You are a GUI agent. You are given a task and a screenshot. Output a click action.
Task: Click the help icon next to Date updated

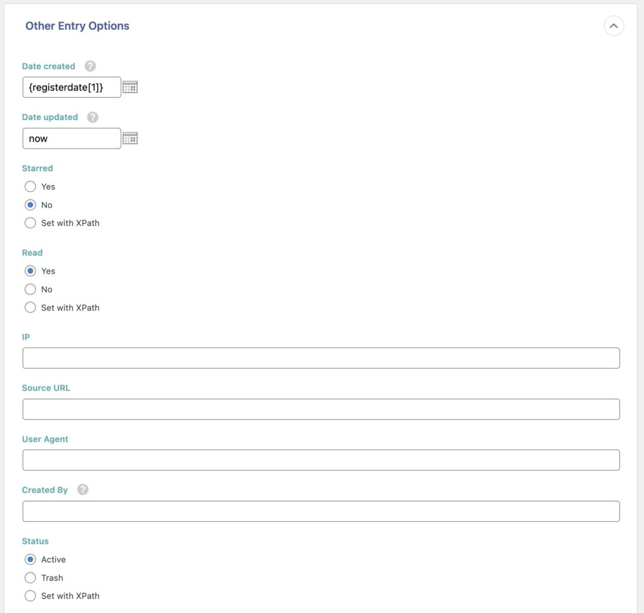(x=92, y=116)
